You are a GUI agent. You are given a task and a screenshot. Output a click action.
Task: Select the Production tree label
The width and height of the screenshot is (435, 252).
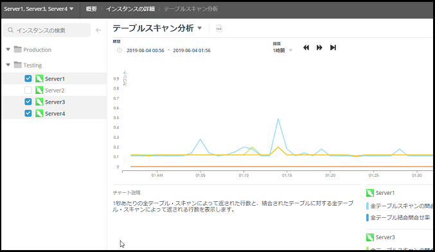tap(37, 50)
